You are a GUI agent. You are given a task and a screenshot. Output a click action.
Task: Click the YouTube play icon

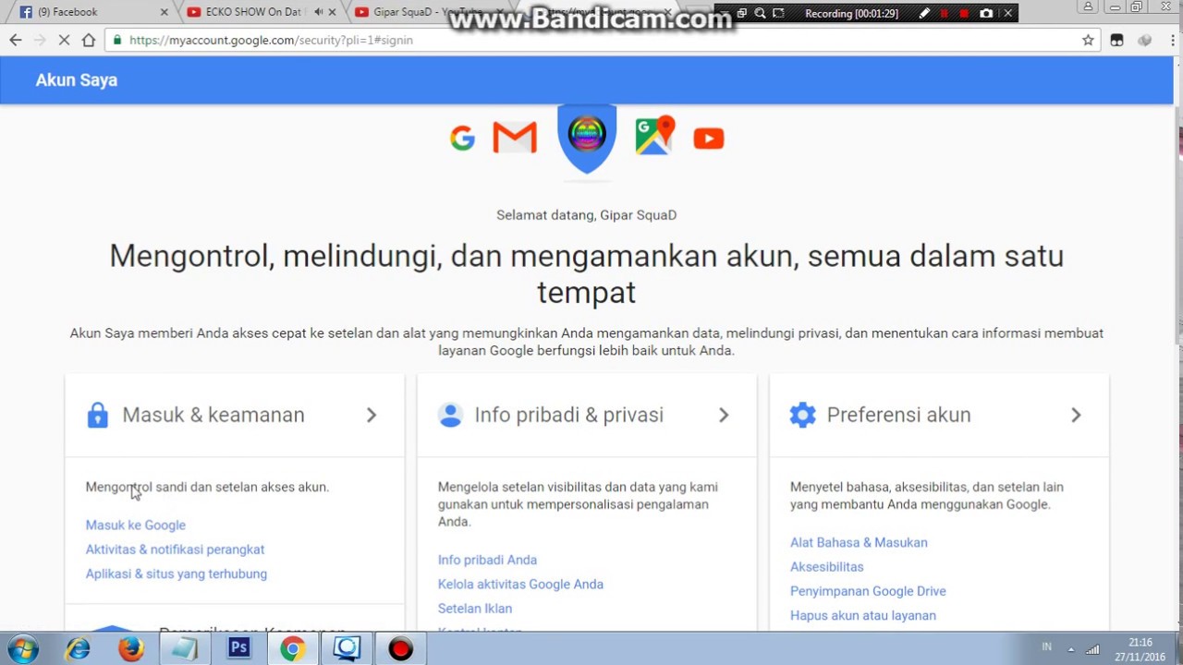pyautogui.click(x=709, y=139)
